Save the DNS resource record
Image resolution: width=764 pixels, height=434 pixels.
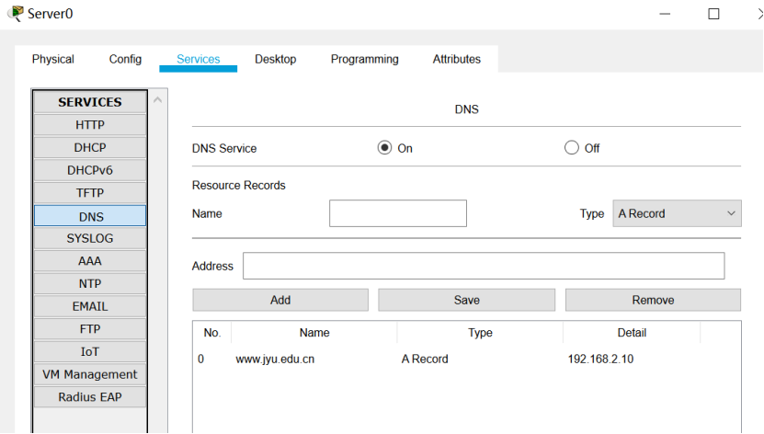(466, 300)
